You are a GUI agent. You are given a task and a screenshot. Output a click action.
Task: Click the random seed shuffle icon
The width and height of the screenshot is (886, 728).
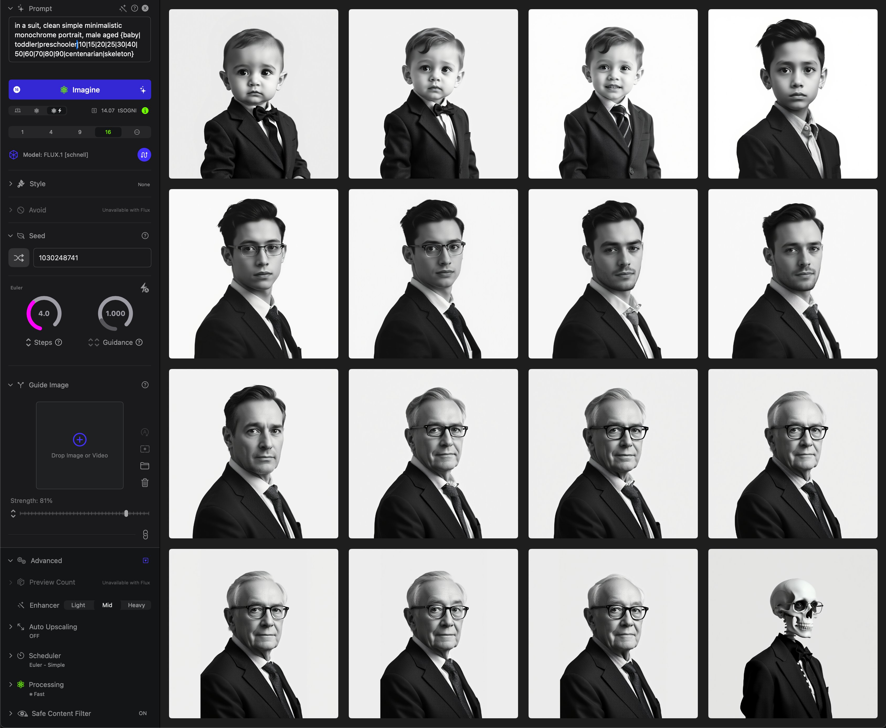(19, 257)
